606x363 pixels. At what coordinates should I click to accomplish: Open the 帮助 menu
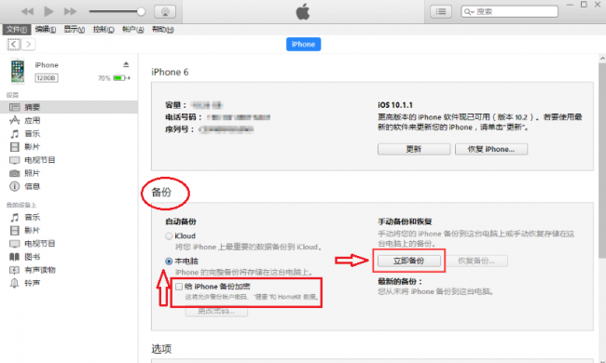click(x=163, y=29)
